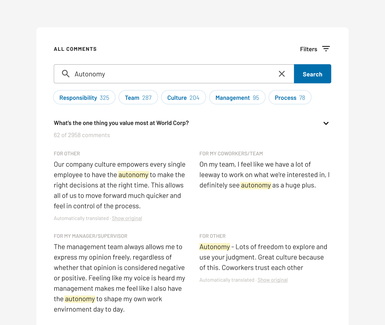Click the 62 of 2958 comments counter

(82, 135)
